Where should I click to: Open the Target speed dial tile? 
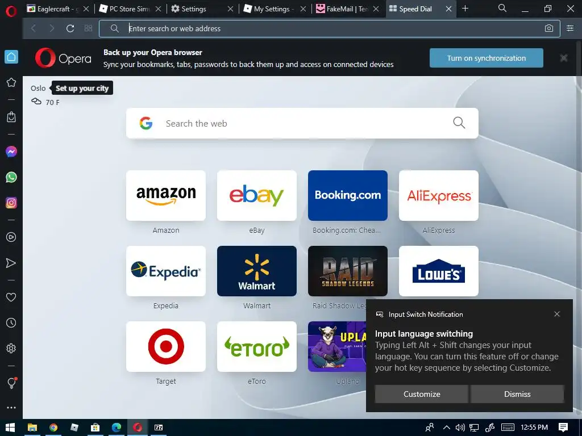(x=166, y=347)
